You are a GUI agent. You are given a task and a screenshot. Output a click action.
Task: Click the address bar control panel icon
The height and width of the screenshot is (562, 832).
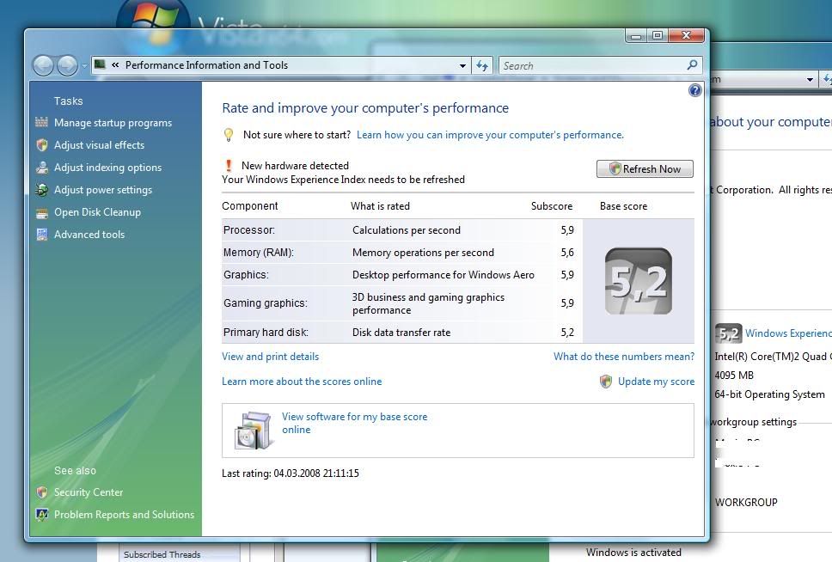(99, 64)
